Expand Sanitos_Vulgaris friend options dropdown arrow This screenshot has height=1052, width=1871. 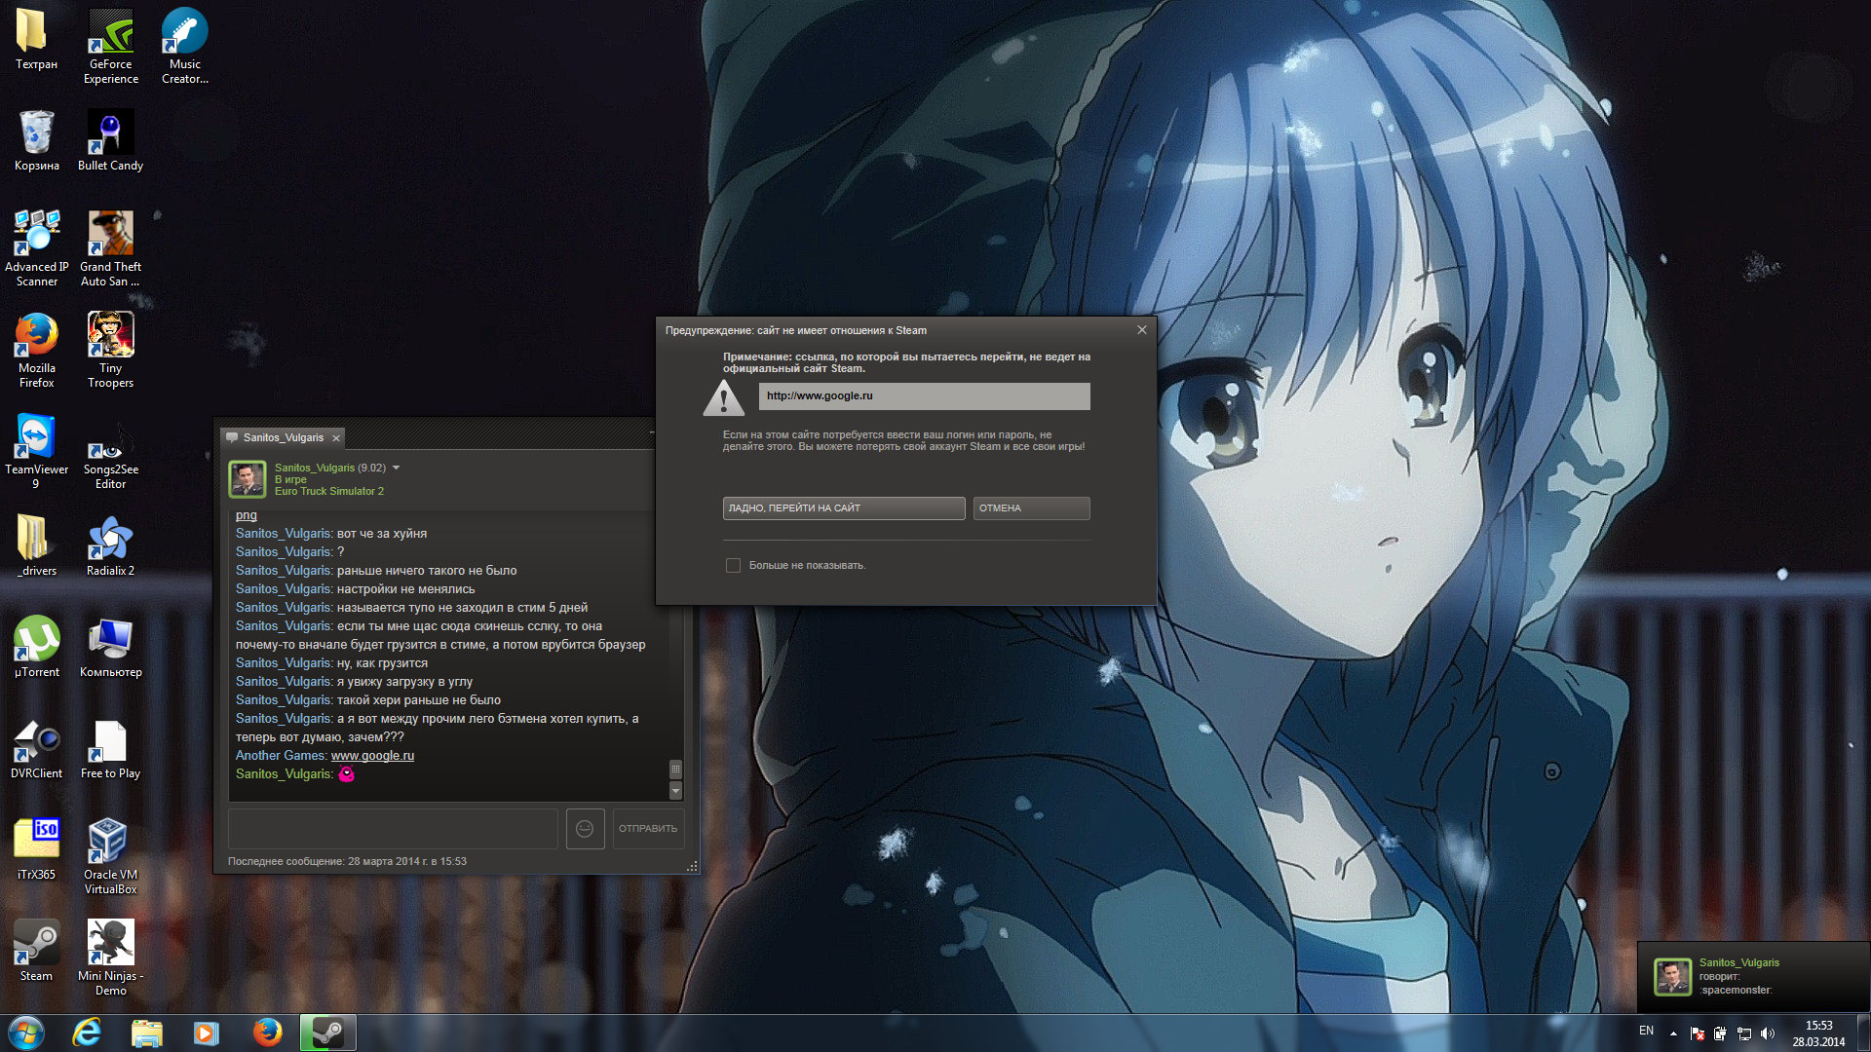(x=396, y=468)
